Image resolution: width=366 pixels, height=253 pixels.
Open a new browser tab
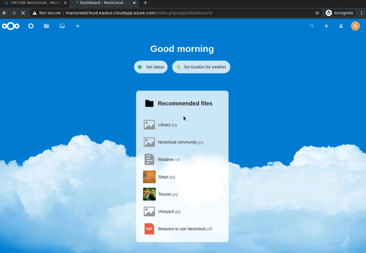pyautogui.click(x=145, y=3)
